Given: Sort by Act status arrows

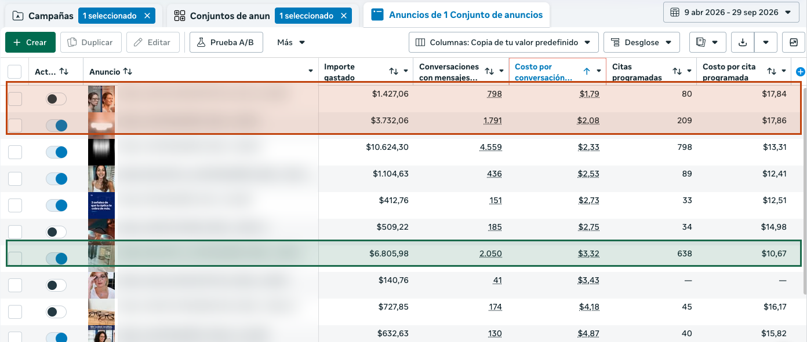Looking at the screenshot, I should [64, 72].
